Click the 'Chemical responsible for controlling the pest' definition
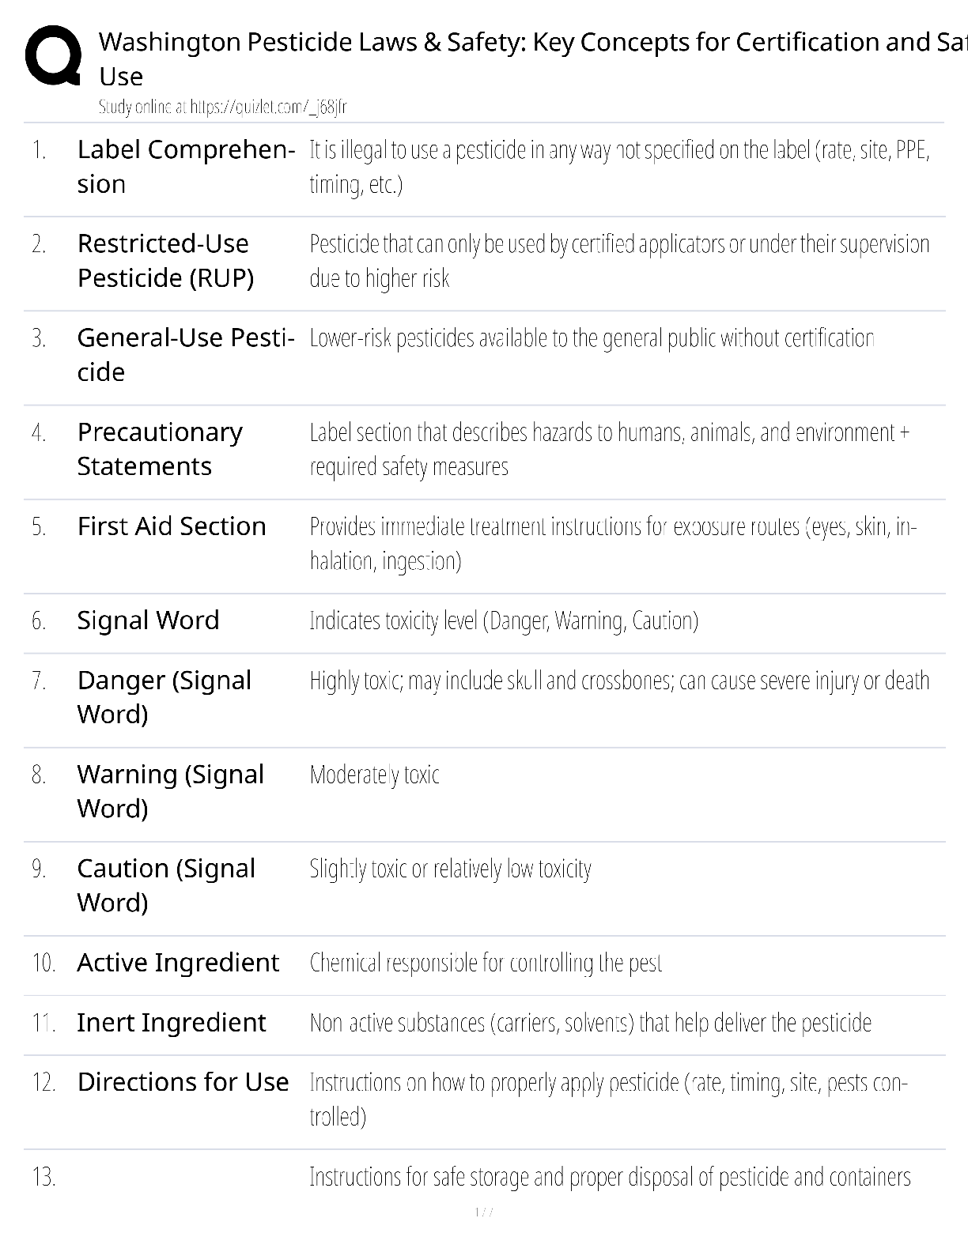968x1252 pixels. [x=486, y=963]
